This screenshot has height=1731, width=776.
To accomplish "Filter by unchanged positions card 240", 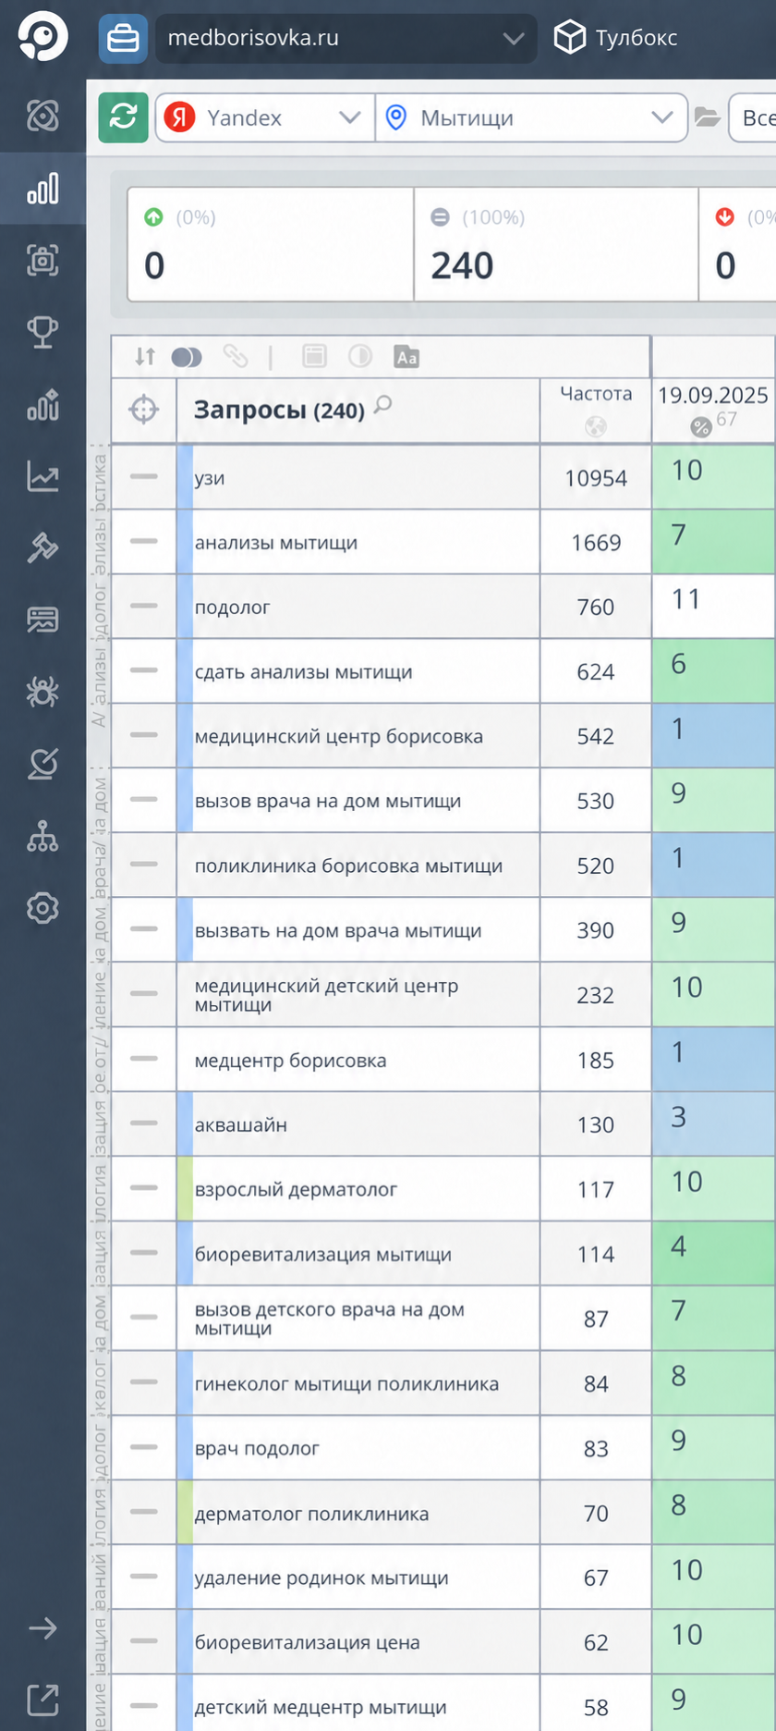I will 556,244.
